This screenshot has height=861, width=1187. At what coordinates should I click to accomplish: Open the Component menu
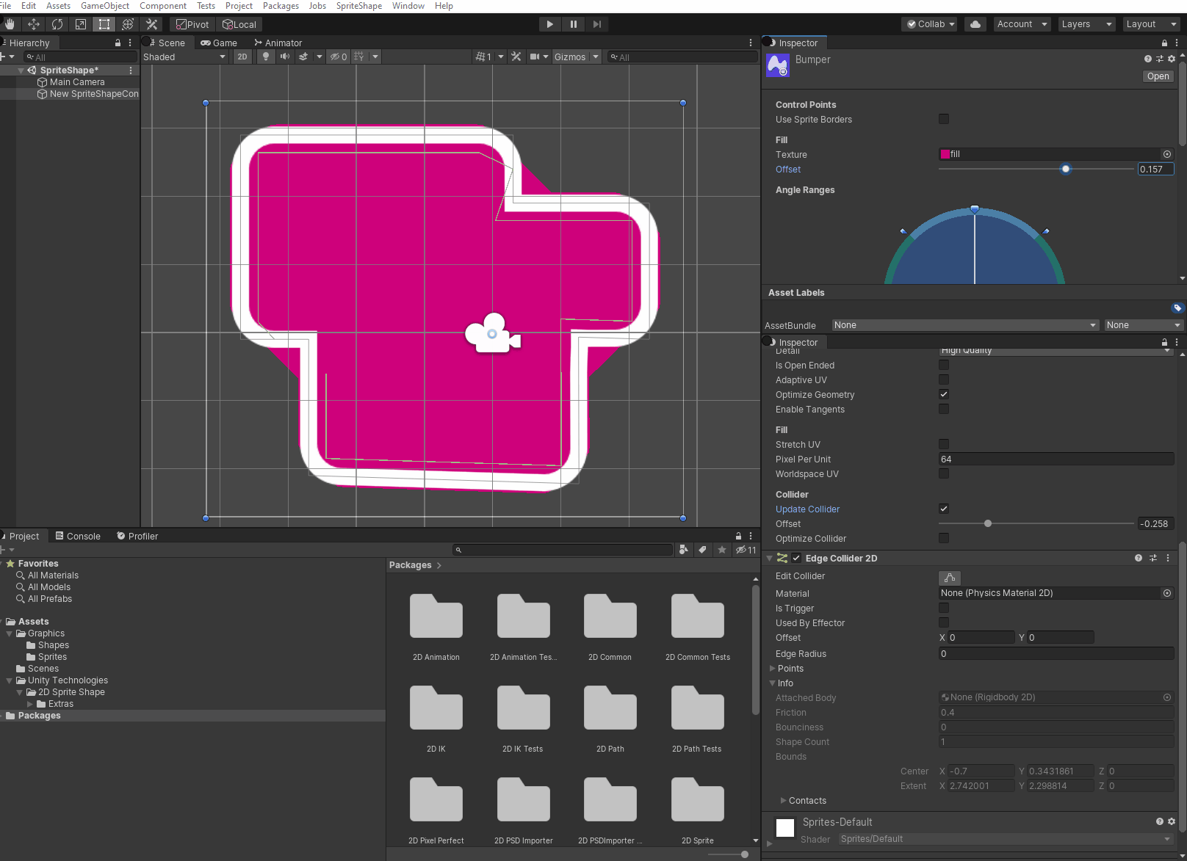coord(163,6)
